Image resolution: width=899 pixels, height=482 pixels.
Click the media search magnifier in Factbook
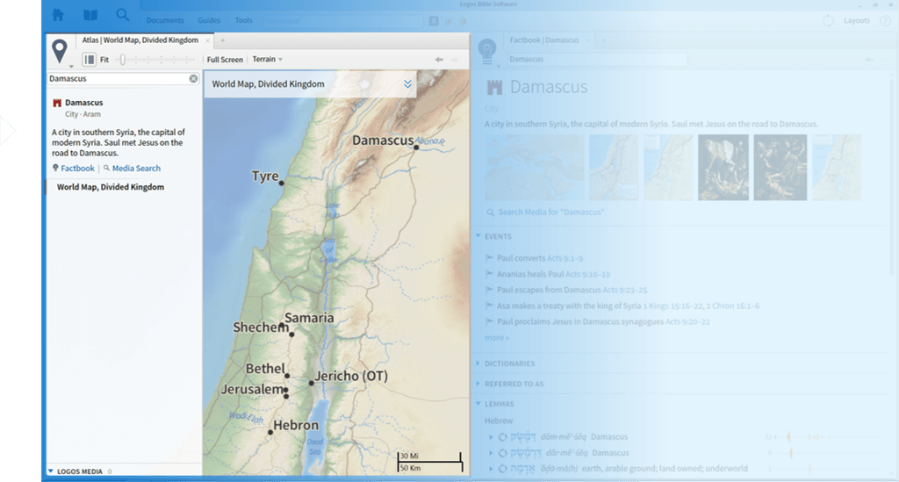click(x=490, y=212)
